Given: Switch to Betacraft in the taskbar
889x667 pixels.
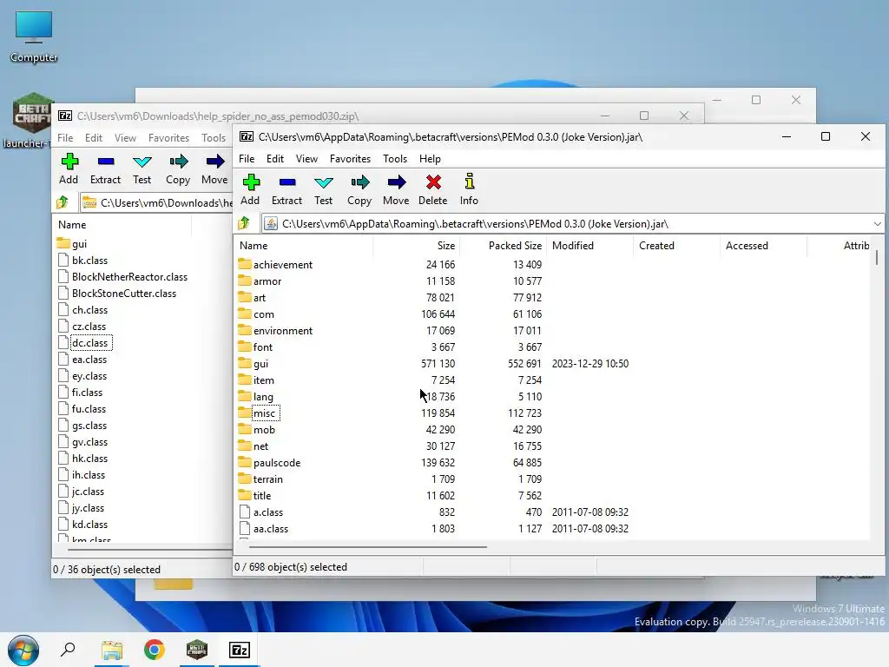Looking at the screenshot, I should pyautogui.click(x=197, y=650).
